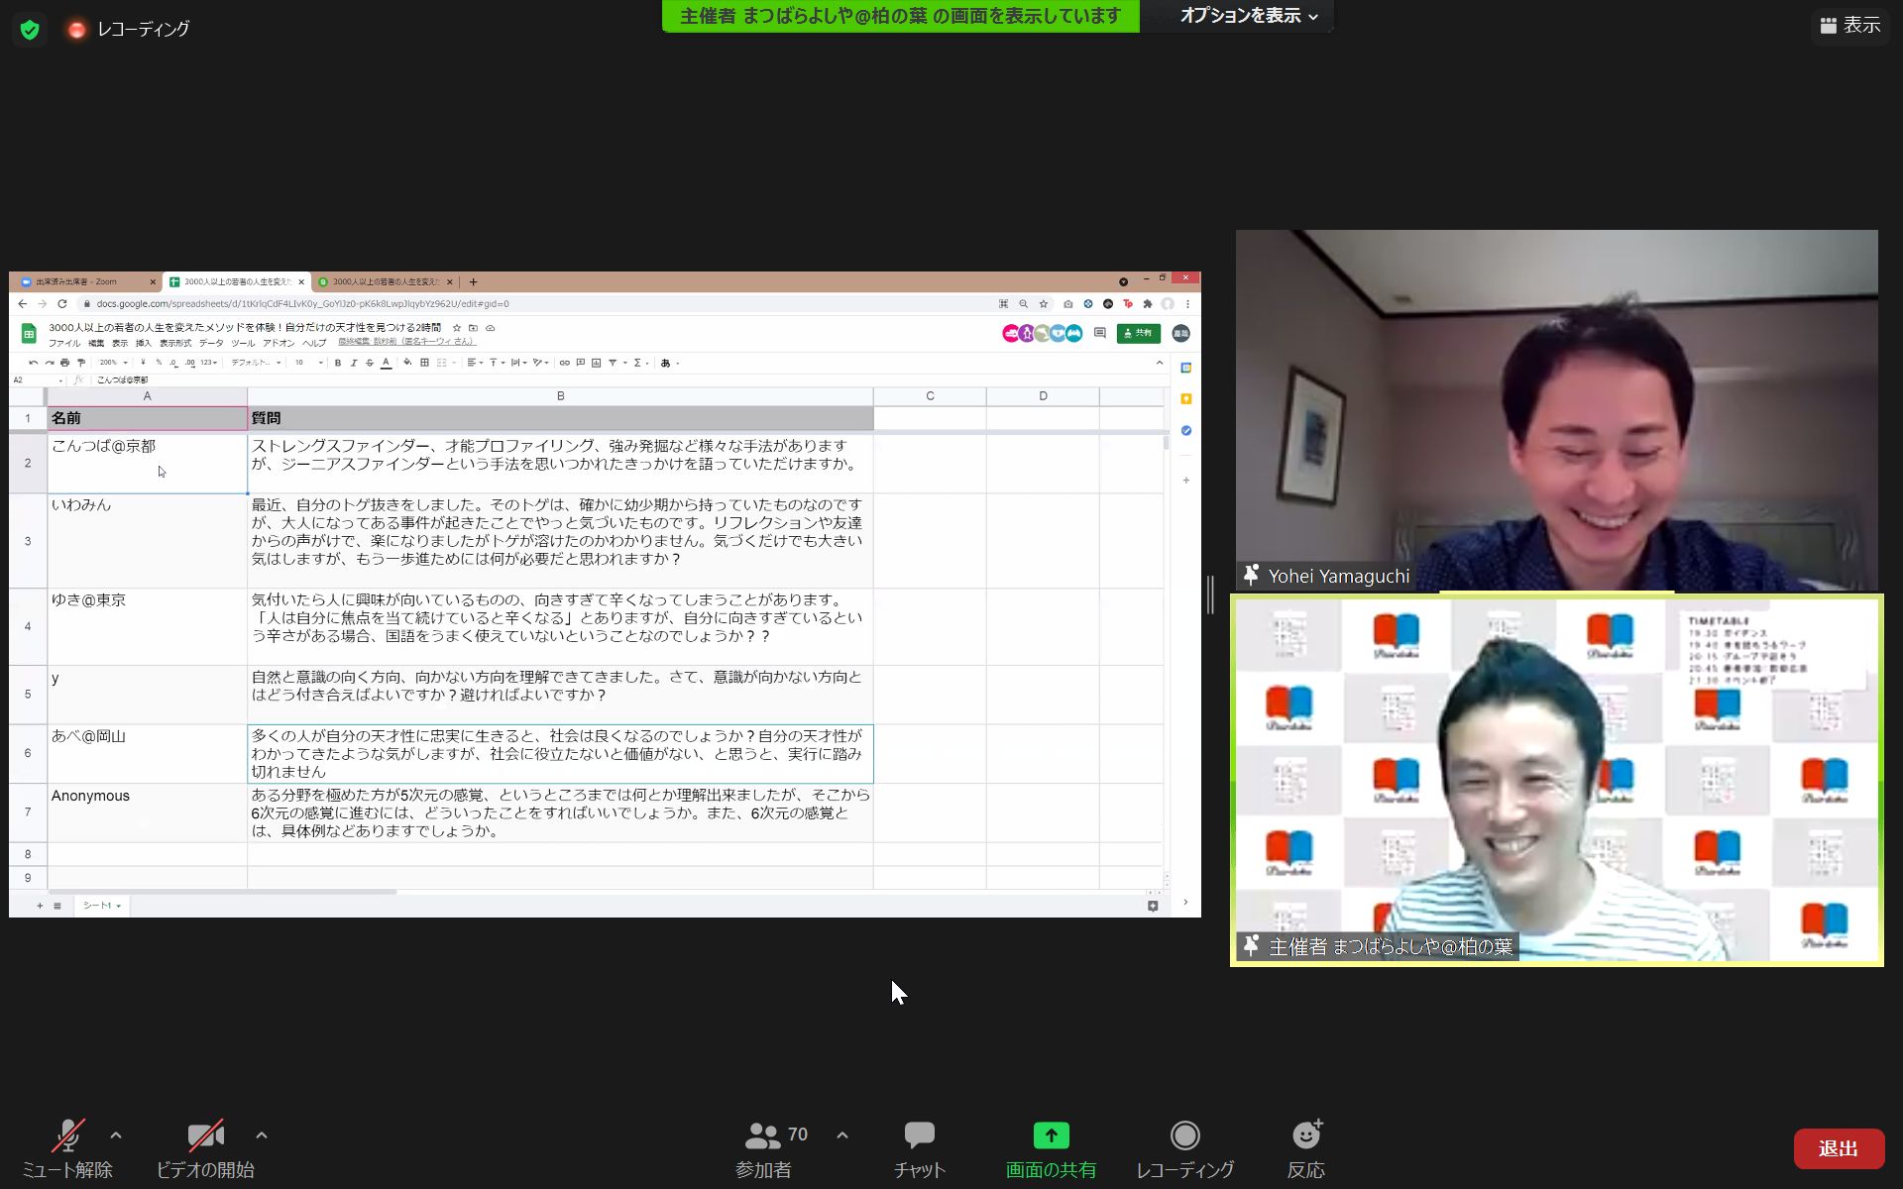Open the chat panel
Viewport: 1903px width, 1189px height.
click(x=919, y=1135)
